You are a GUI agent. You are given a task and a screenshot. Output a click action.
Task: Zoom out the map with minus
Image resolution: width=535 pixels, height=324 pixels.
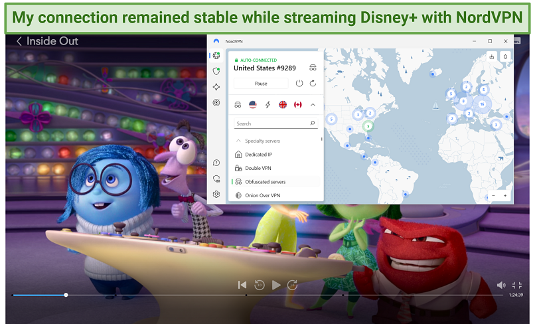(493, 196)
